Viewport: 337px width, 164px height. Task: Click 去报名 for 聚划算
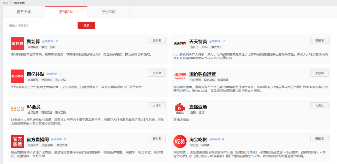pos(157,40)
